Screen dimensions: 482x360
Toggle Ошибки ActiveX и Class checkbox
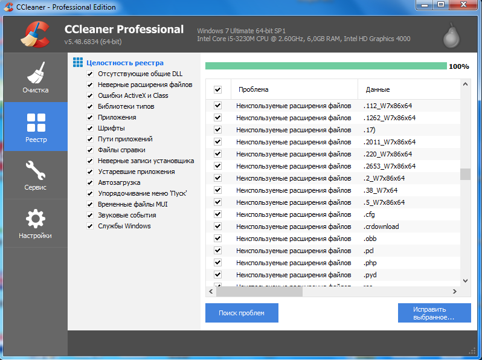90,95
